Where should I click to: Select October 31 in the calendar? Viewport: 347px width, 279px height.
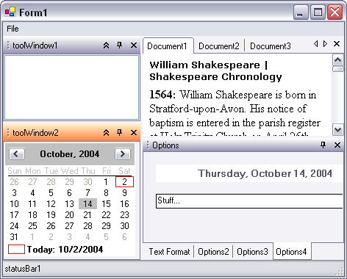pos(14,237)
